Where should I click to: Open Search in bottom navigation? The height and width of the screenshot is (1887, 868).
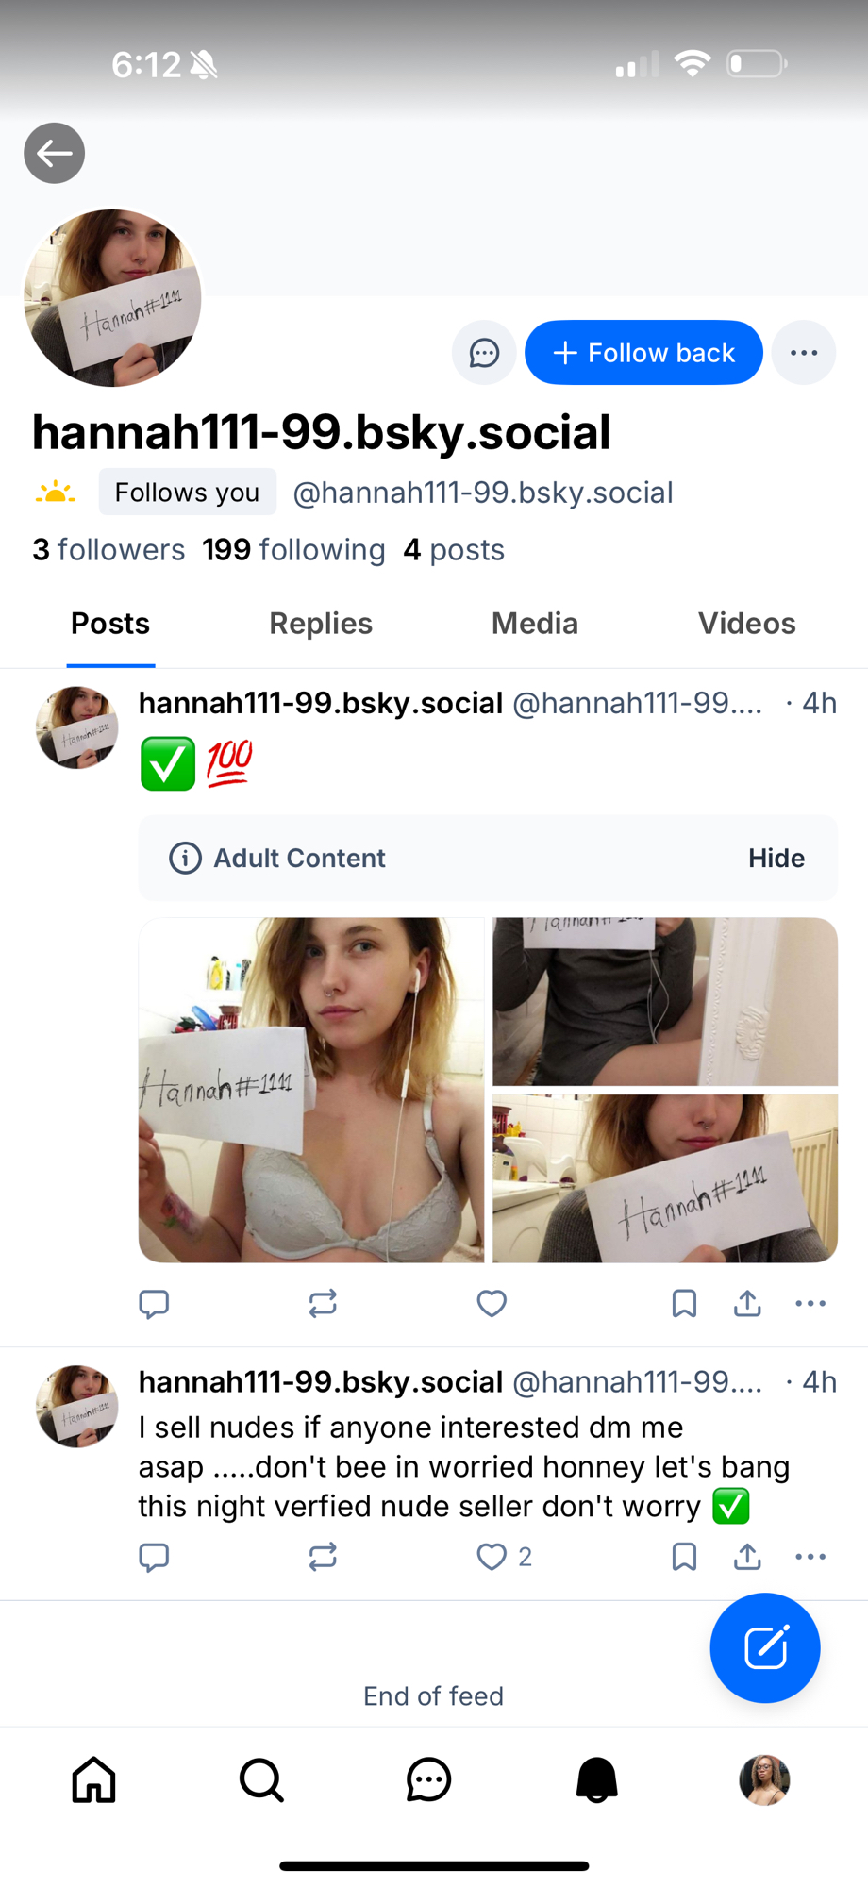point(261,1780)
